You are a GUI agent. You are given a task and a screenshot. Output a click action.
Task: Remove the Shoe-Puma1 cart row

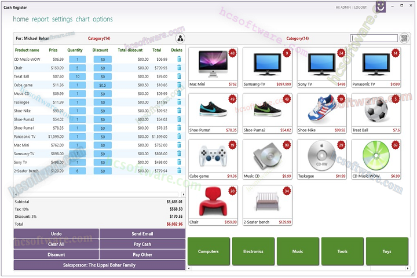180,128
